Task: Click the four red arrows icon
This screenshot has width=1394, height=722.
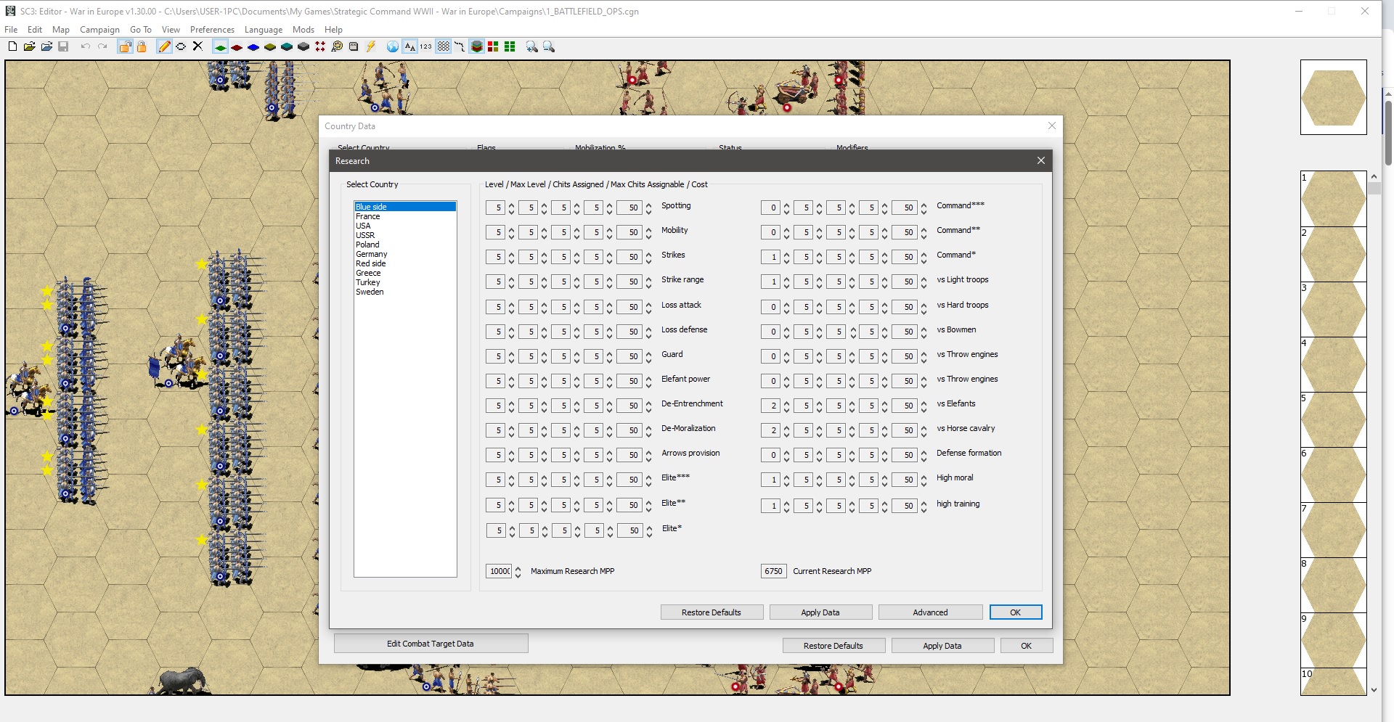Action: coord(320,46)
